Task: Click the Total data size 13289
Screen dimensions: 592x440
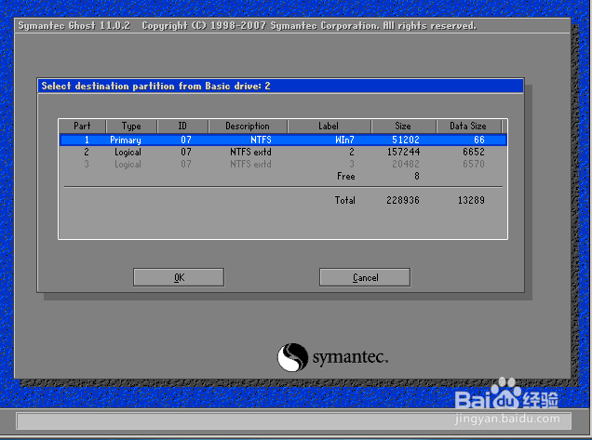Action: (x=471, y=200)
